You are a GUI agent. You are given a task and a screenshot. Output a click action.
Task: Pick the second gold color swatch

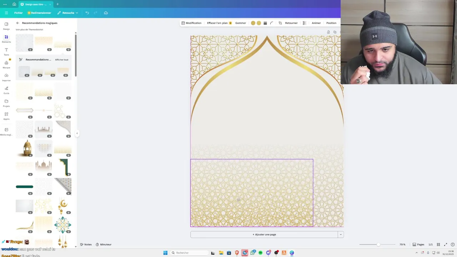259,23
